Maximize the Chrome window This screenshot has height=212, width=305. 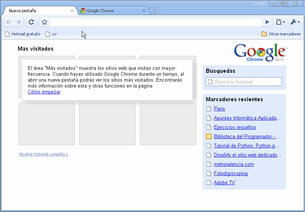(x=283, y=3)
